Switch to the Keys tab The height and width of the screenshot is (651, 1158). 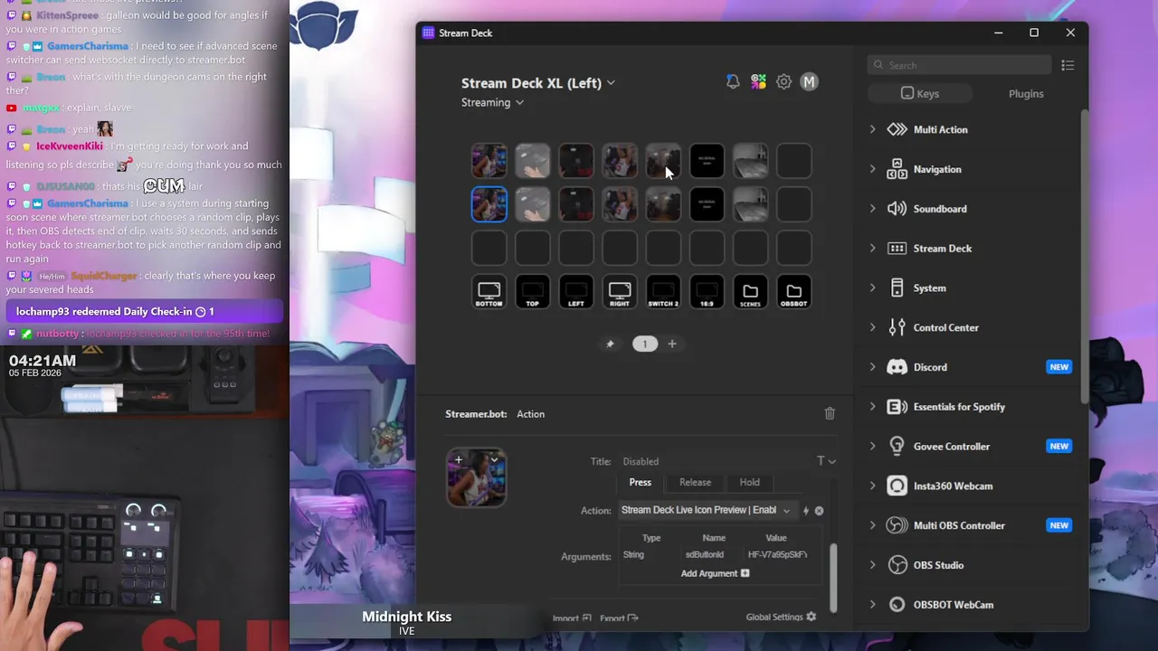click(x=920, y=93)
